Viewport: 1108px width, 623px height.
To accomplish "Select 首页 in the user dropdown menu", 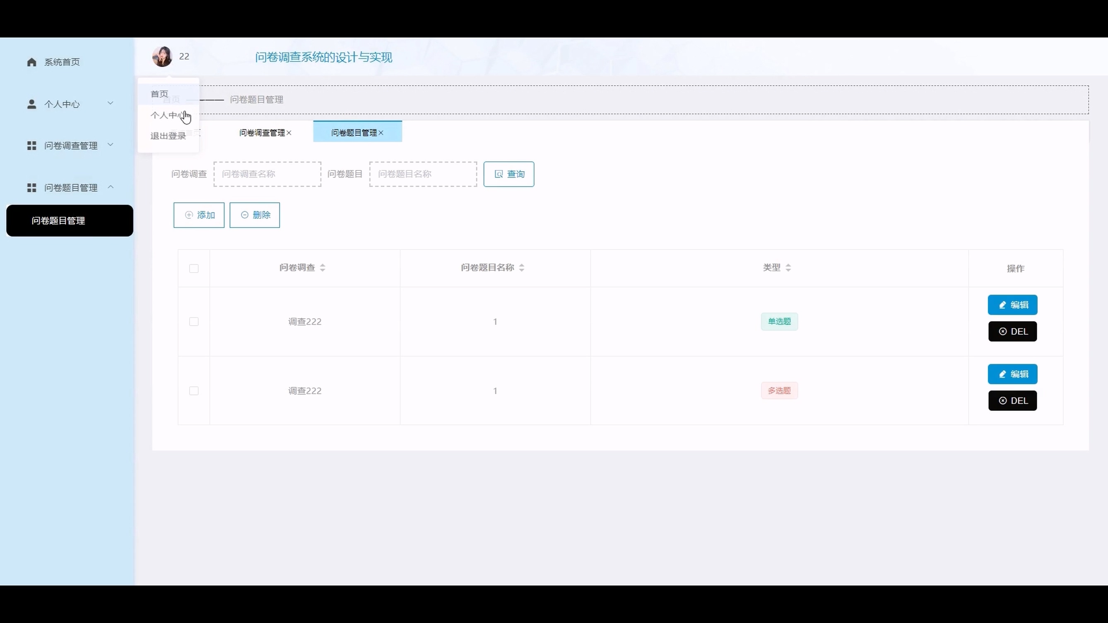I will [168, 93].
